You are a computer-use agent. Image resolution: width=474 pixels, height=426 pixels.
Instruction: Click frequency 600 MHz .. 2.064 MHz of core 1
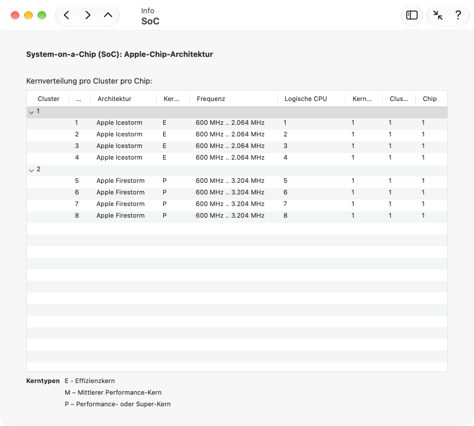click(230, 122)
